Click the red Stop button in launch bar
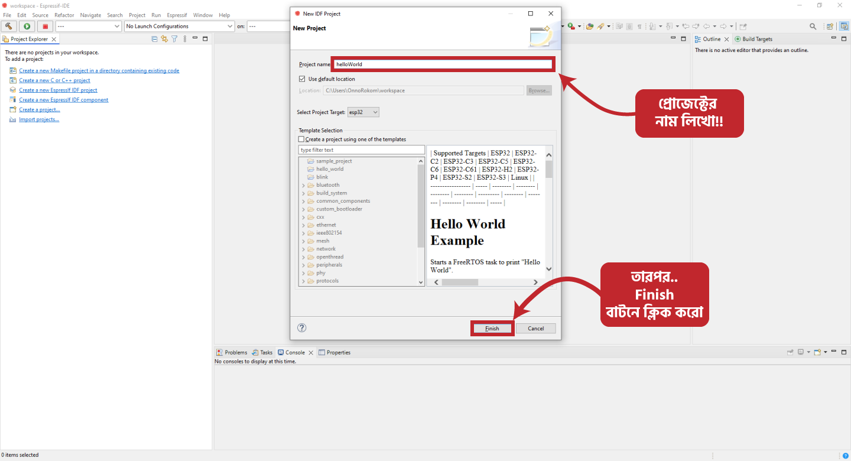This screenshot has width=851, height=461. pyautogui.click(x=45, y=26)
